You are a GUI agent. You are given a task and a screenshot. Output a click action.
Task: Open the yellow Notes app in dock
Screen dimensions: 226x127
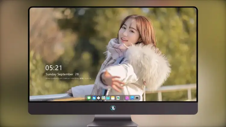pos(113,98)
